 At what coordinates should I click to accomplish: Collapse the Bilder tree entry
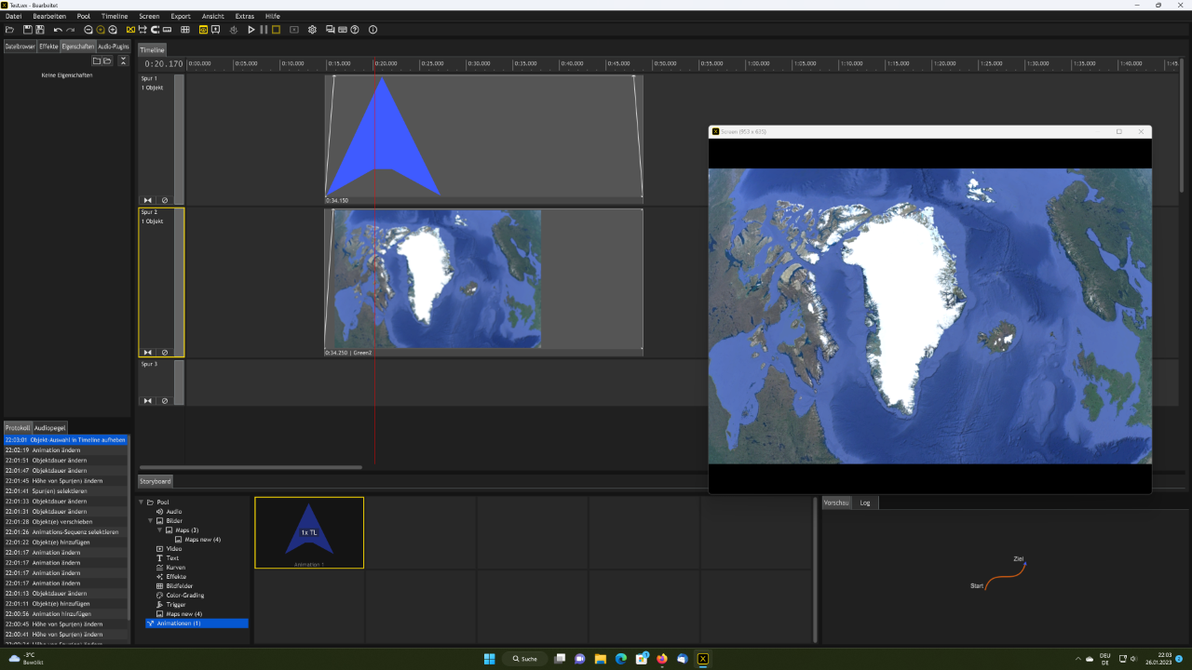(x=149, y=521)
